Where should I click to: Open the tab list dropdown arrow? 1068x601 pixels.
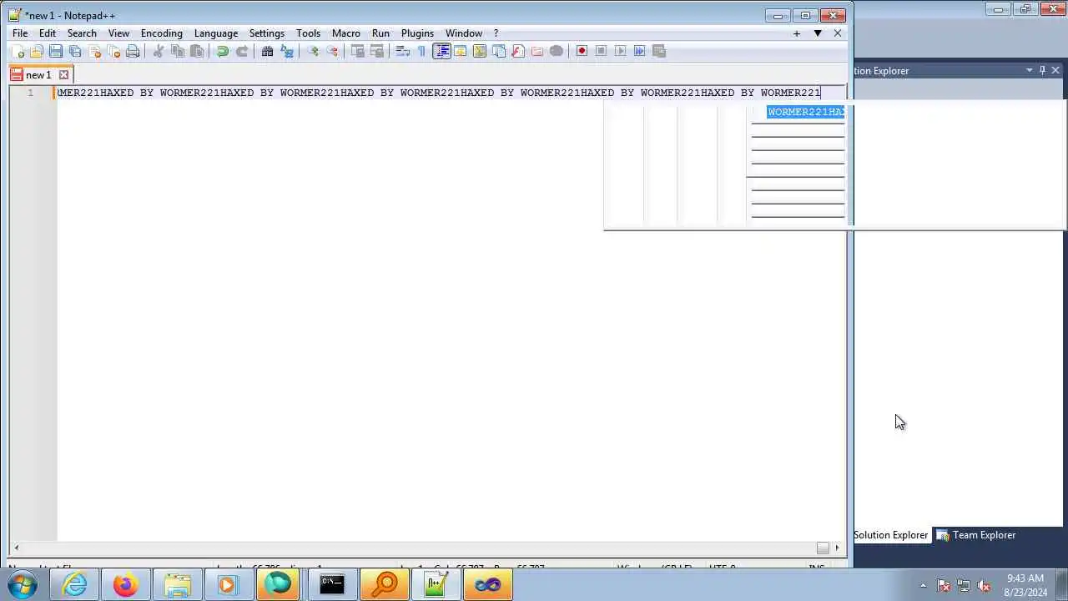[x=818, y=33]
